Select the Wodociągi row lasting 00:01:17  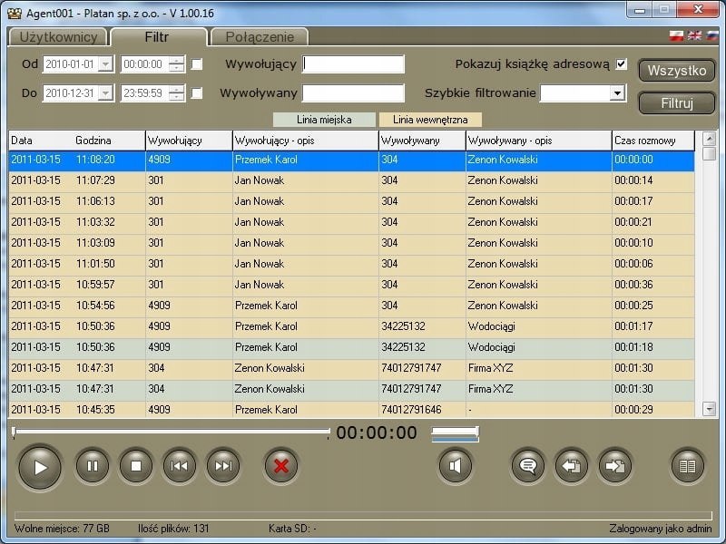click(351, 326)
